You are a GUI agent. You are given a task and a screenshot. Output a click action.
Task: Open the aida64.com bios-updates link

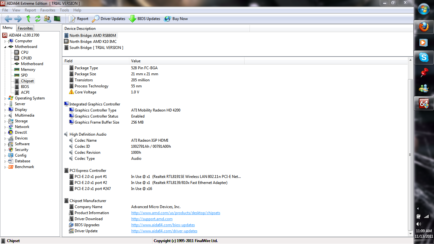point(163,225)
